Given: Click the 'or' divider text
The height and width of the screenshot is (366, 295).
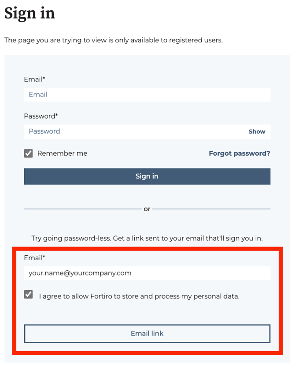Looking at the screenshot, I should coord(147,209).
